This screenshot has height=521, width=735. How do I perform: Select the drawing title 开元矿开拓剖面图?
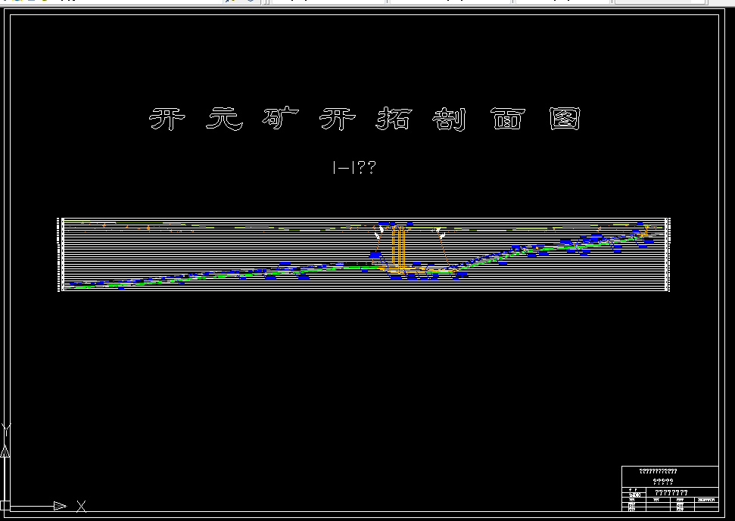[x=365, y=119]
